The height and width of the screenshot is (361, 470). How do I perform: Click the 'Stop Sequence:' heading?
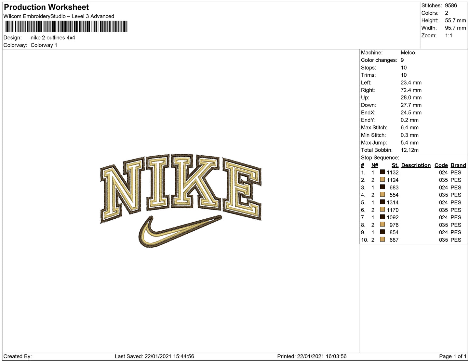pos(380,158)
